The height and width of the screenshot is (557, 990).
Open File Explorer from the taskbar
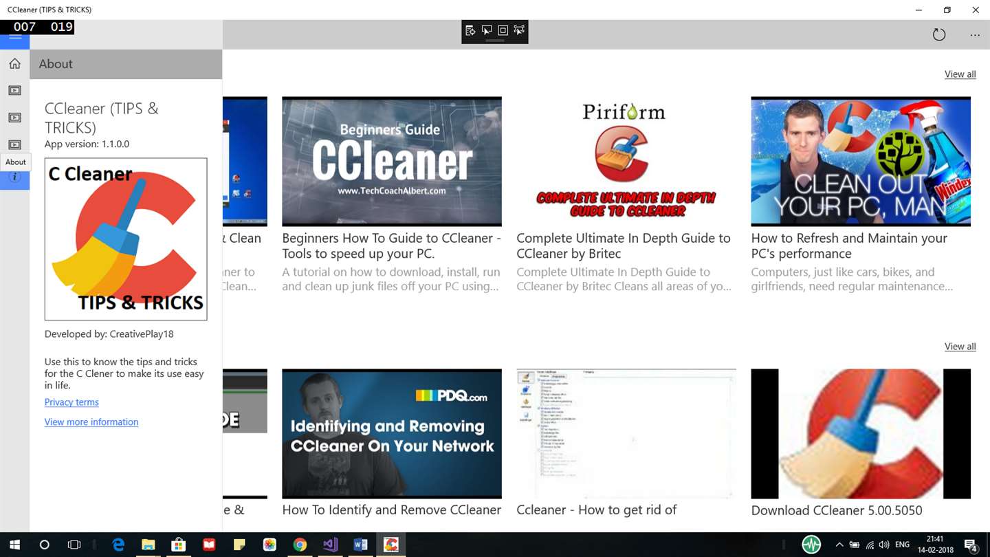[148, 545]
